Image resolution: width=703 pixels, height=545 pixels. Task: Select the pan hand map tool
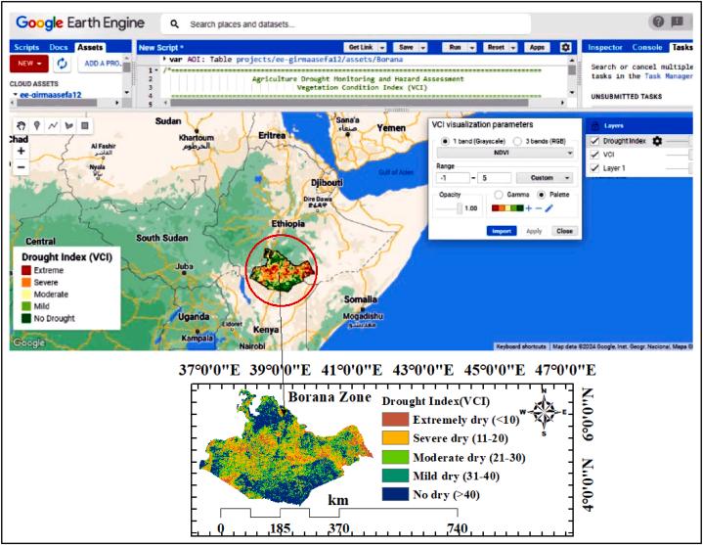pos(22,126)
